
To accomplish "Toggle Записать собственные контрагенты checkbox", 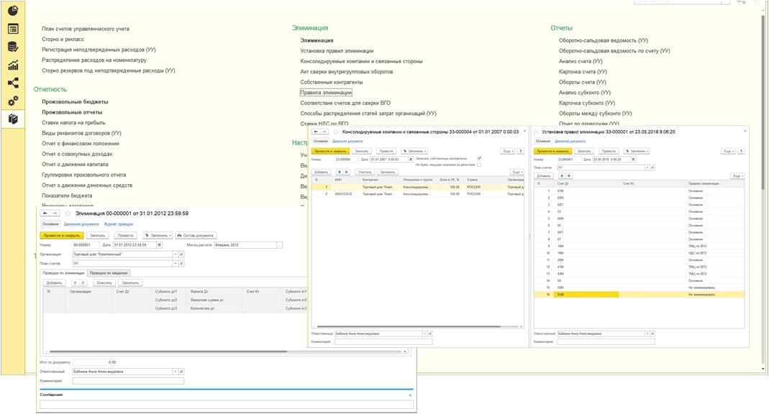I will click(479, 158).
